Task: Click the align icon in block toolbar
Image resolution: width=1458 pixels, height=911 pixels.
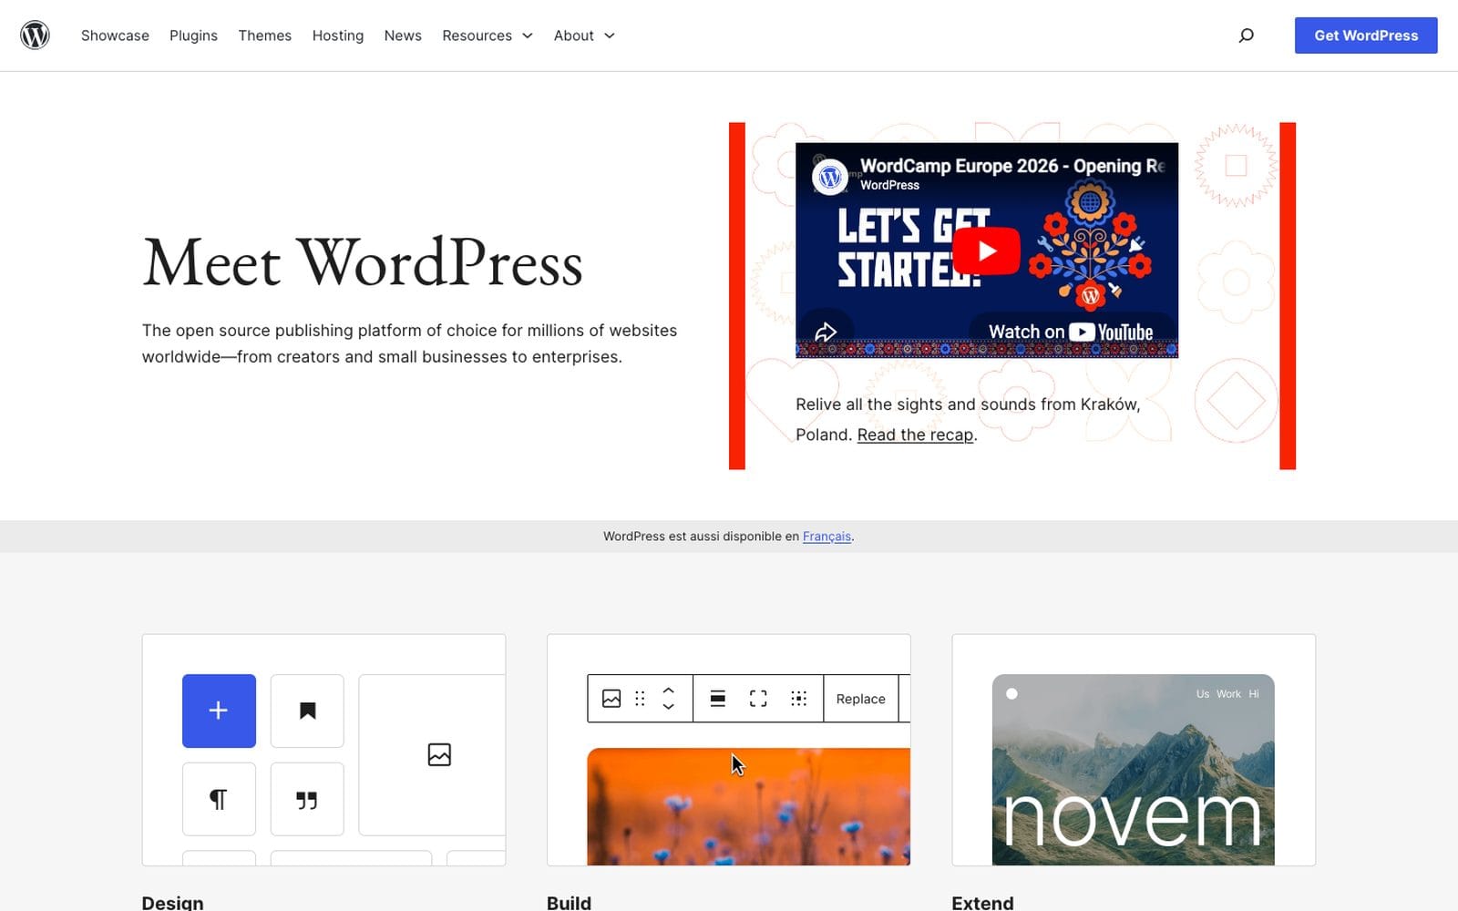Action: pyautogui.click(x=718, y=699)
